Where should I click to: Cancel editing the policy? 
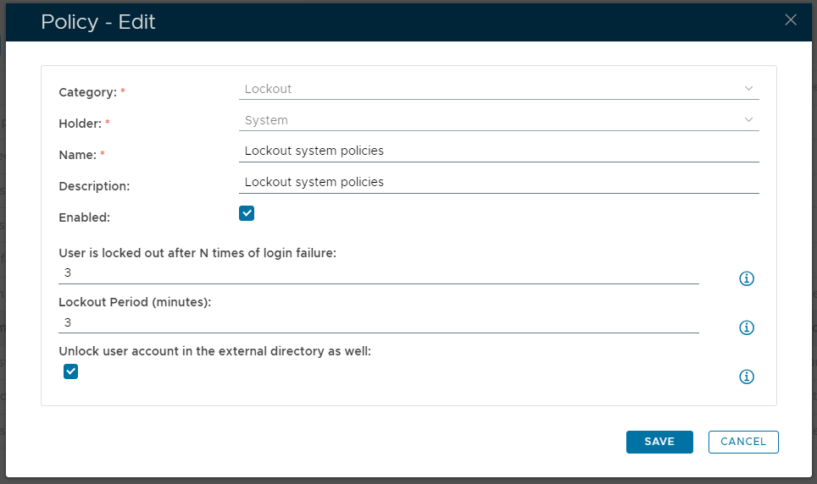tap(743, 442)
